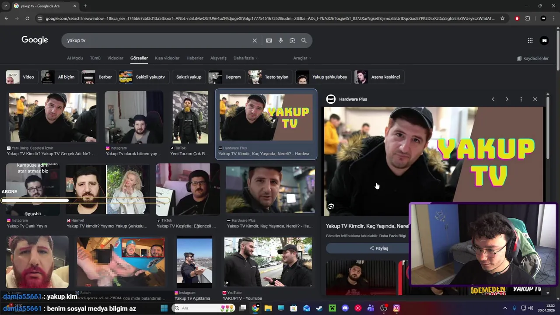Open the Daha Fazla Bilgi copyright link
The height and width of the screenshot is (315, 560).
pos(392,236)
